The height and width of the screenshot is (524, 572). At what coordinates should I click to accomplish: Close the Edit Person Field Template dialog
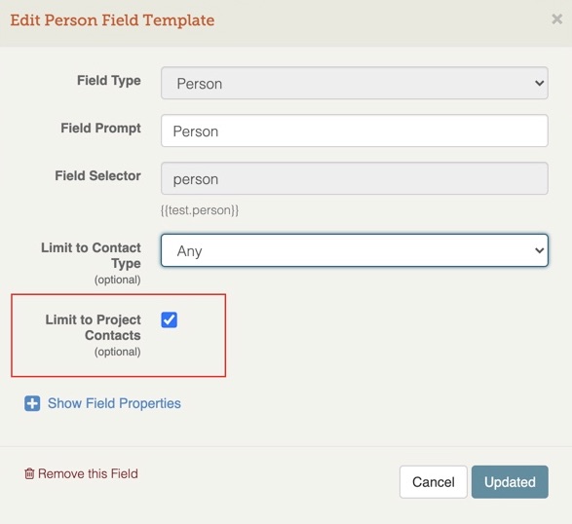click(x=556, y=19)
